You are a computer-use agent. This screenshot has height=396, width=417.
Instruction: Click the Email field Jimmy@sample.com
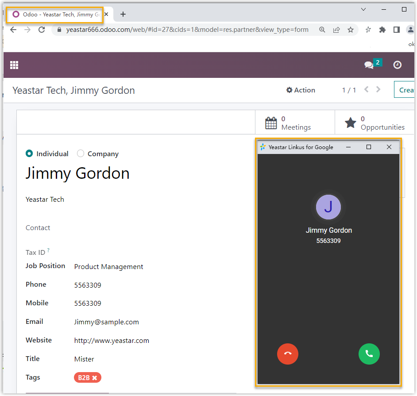(107, 322)
